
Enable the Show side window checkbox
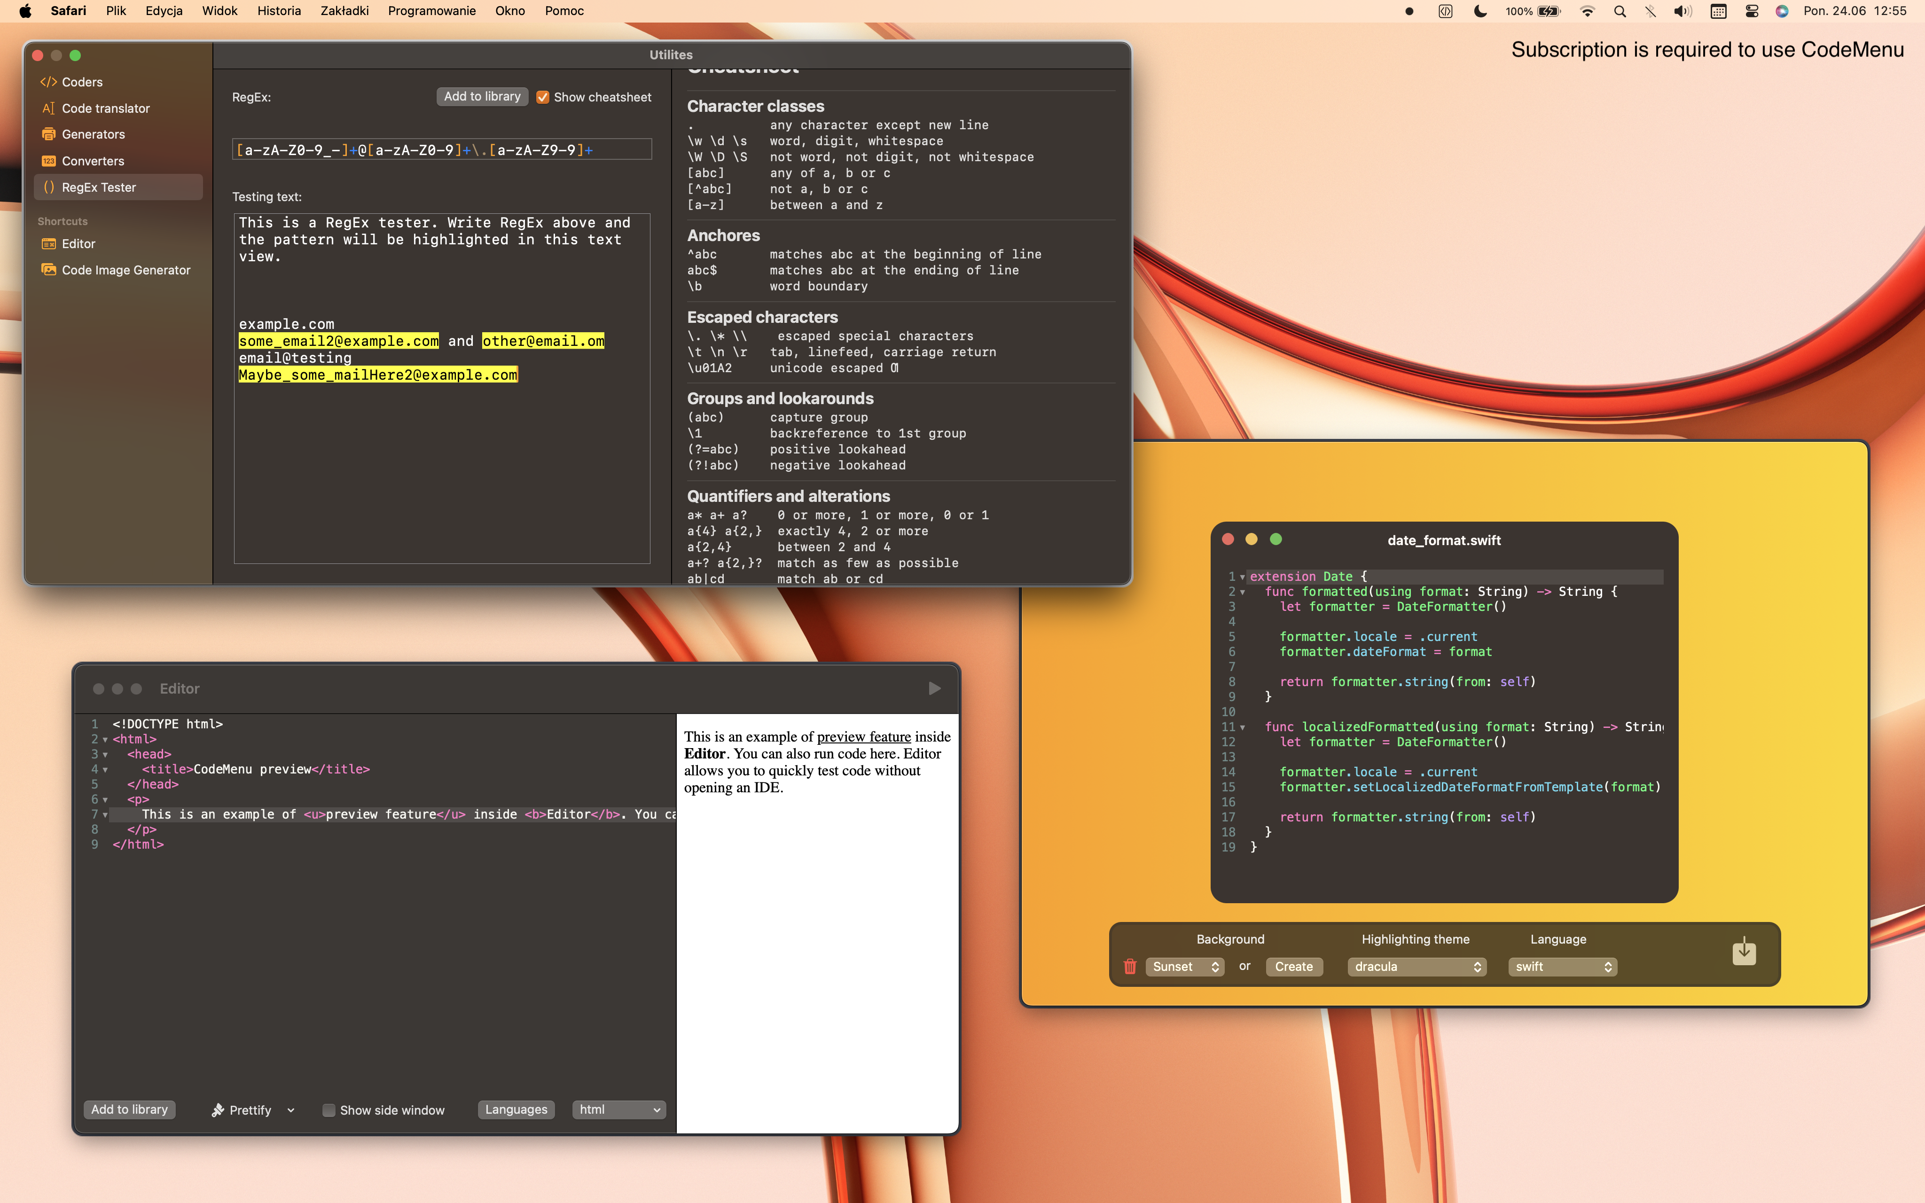(x=329, y=1110)
